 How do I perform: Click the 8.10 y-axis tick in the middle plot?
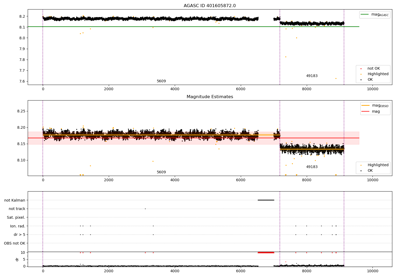(x=21, y=160)
